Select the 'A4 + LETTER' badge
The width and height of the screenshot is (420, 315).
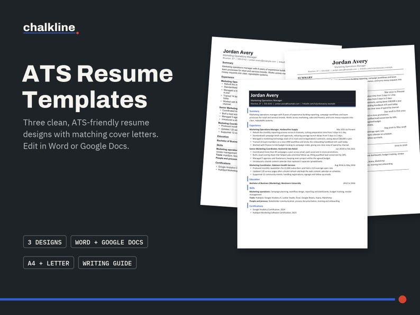(x=49, y=263)
